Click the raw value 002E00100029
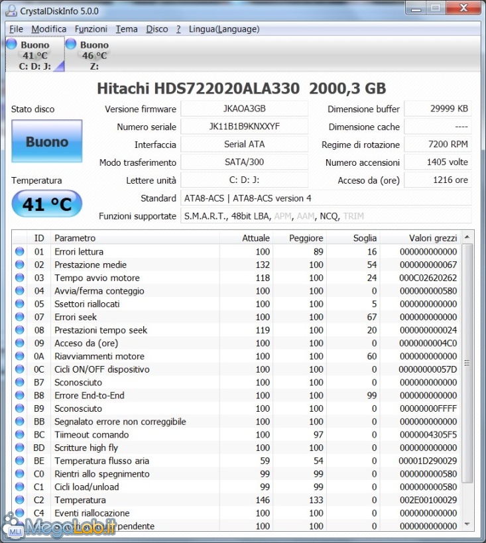The image size is (486, 543). pos(428,500)
